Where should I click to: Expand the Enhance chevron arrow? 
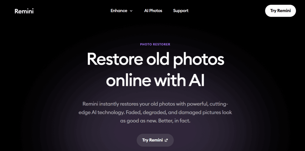(x=131, y=11)
